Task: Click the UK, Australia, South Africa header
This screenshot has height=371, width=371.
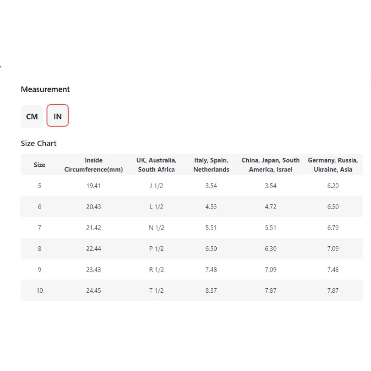Action: point(156,165)
